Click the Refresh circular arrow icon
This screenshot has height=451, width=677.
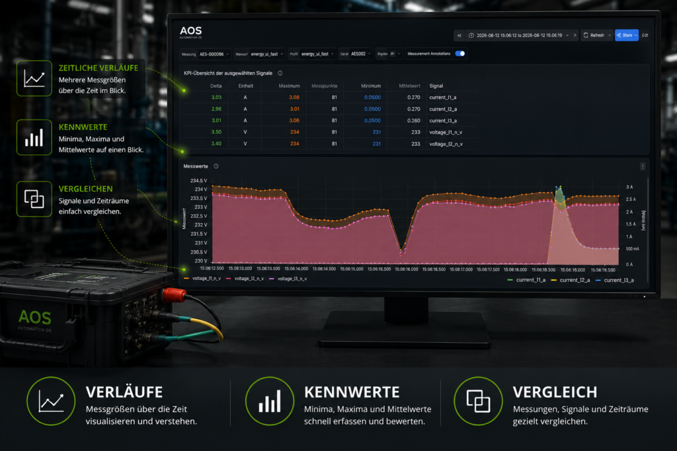click(x=586, y=36)
